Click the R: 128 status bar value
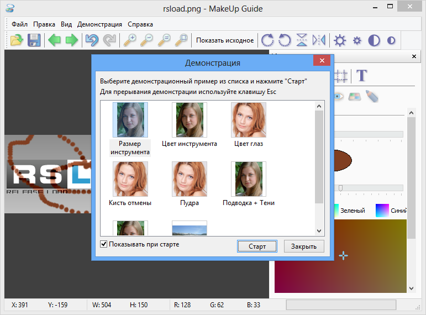426x315 pixels. click(182, 305)
